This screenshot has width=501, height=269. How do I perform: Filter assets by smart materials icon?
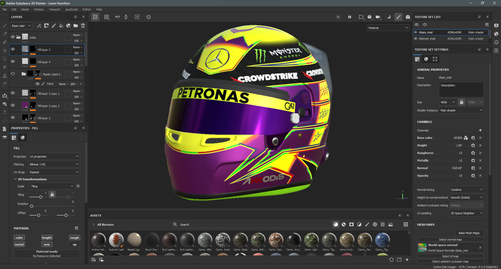(x=344, y=224)
